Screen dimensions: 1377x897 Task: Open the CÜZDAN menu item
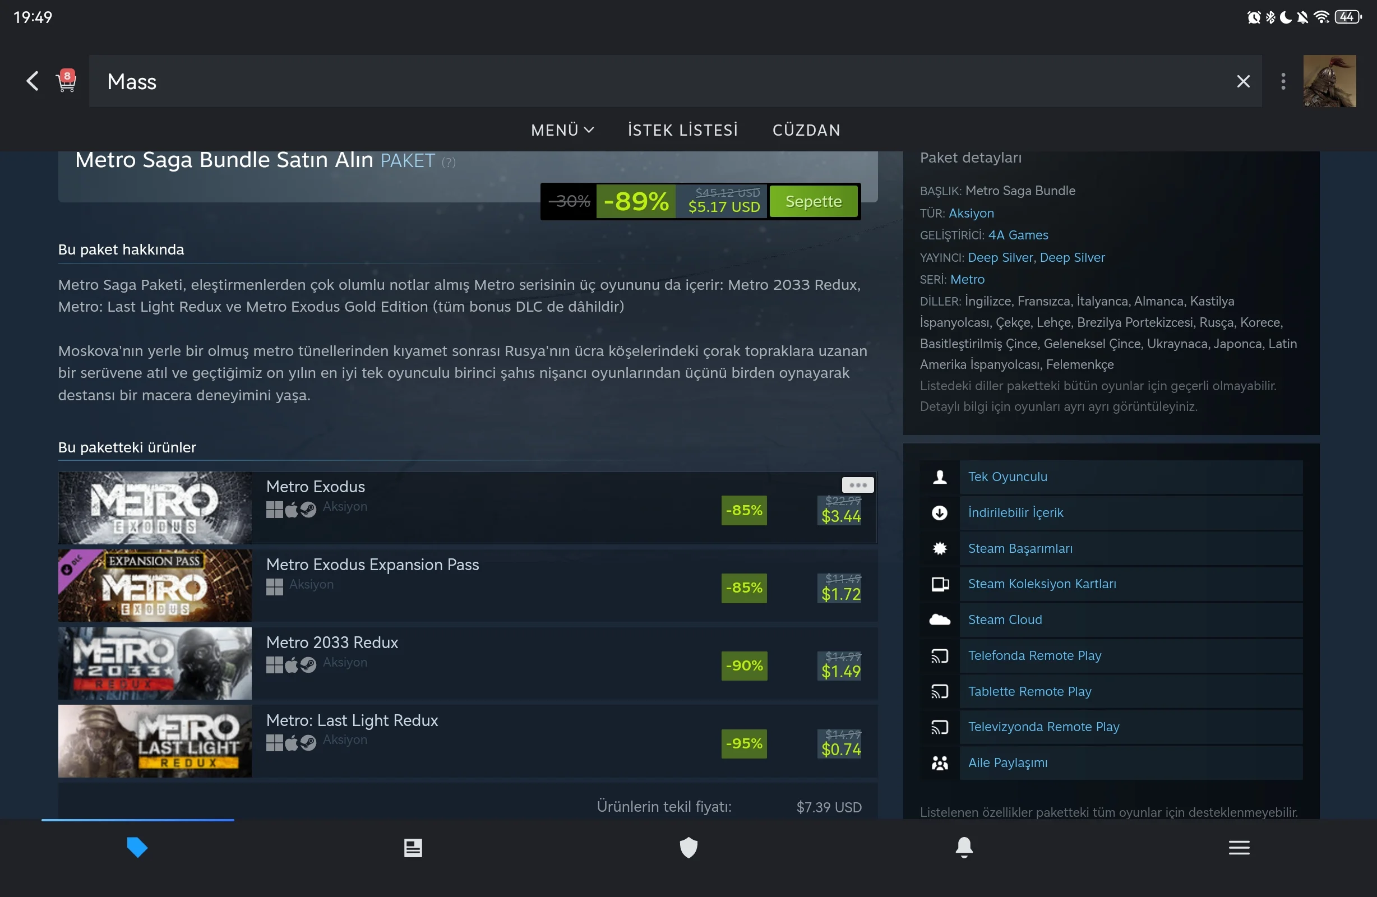coord(807,130)
